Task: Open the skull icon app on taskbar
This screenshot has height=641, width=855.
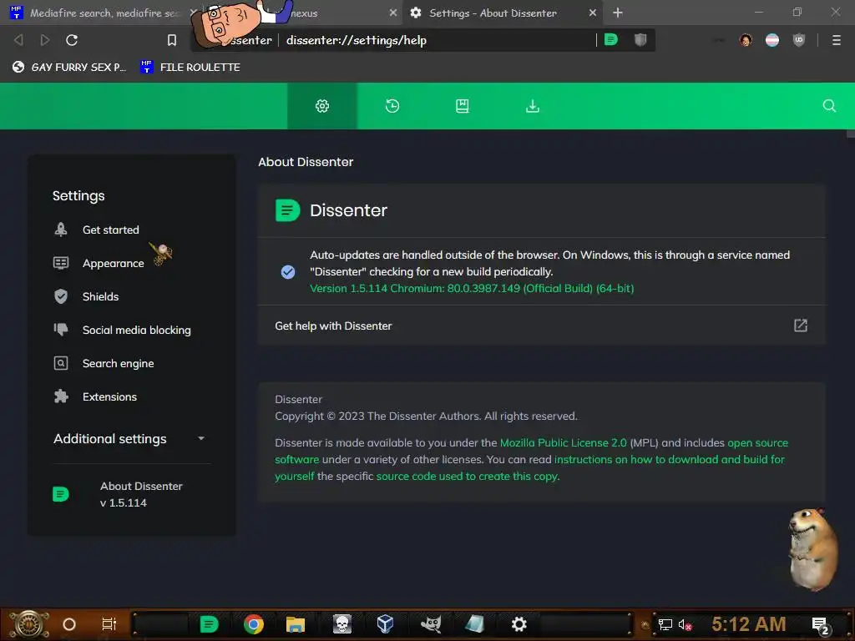Action: click(x=342, y=624)
